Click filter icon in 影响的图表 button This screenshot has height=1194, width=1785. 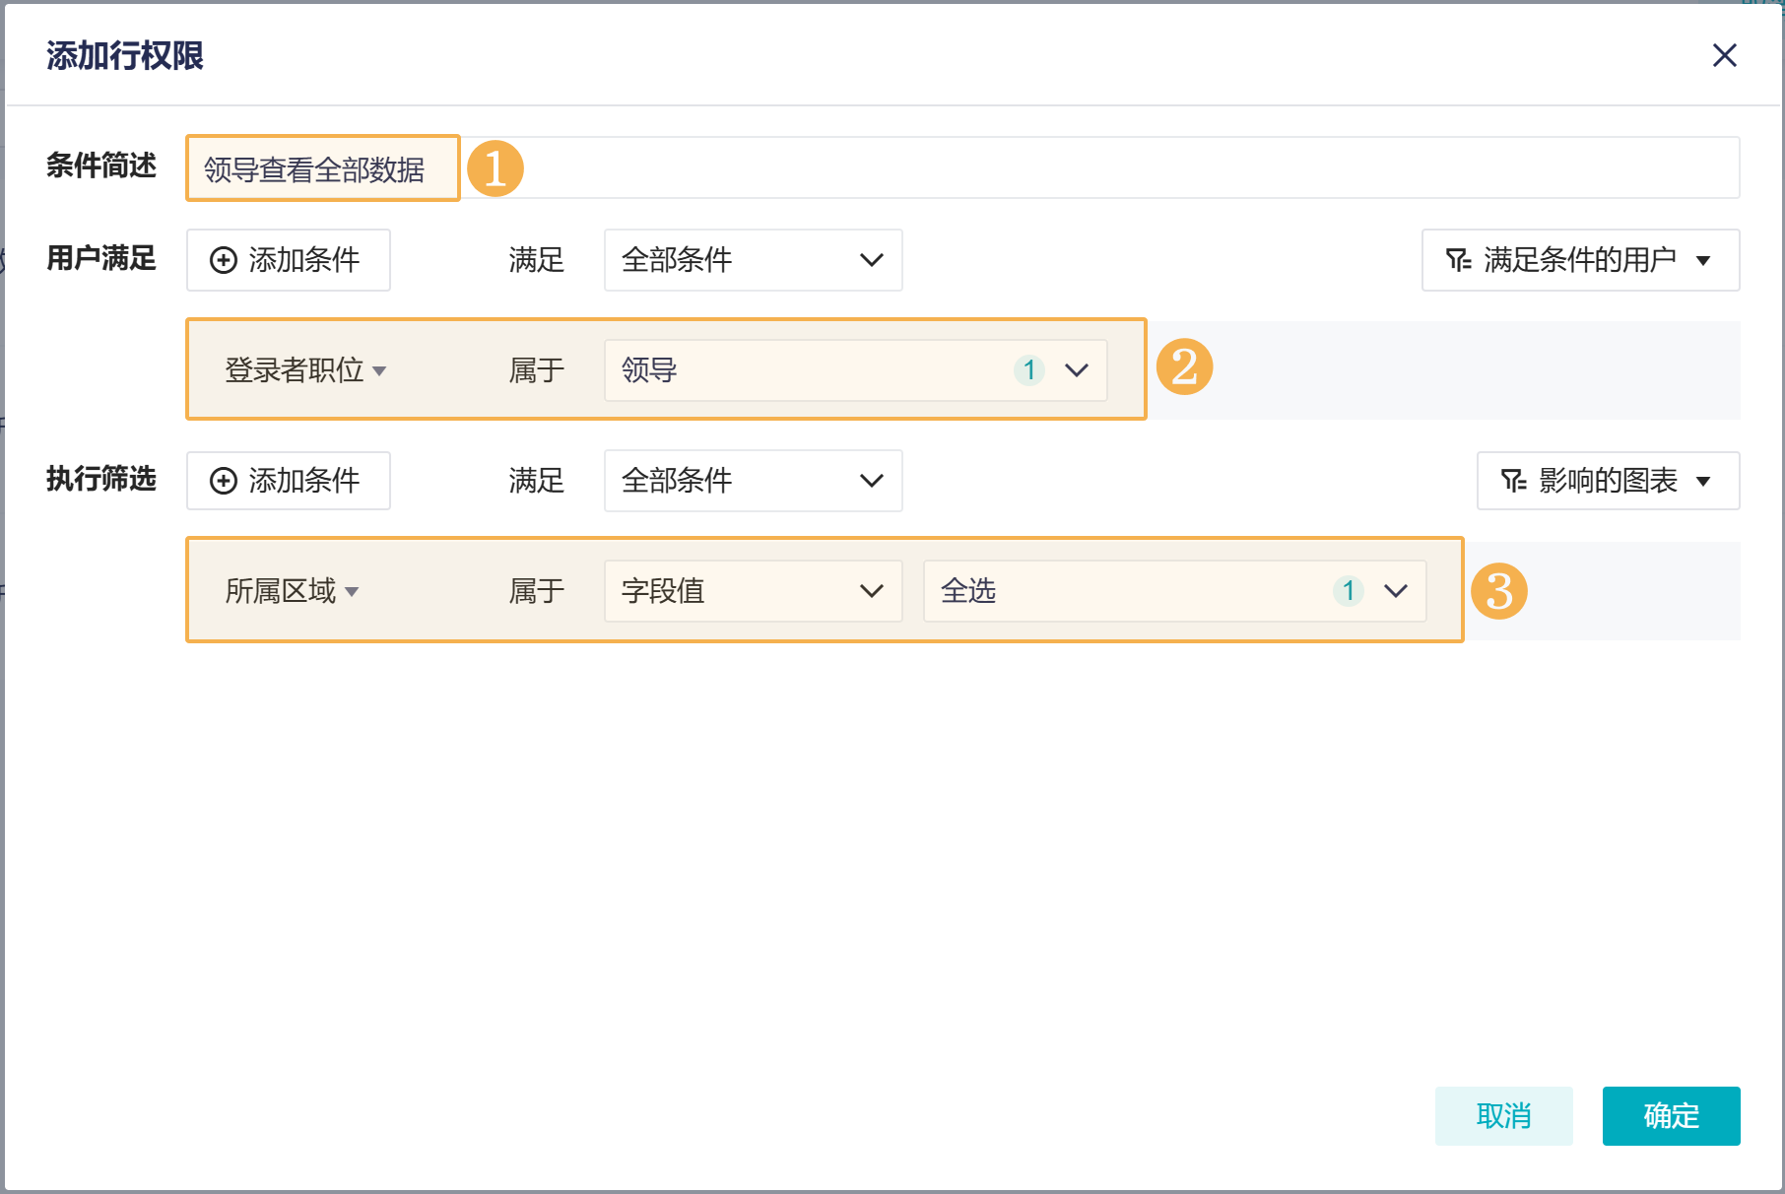tap(1513, 481)
